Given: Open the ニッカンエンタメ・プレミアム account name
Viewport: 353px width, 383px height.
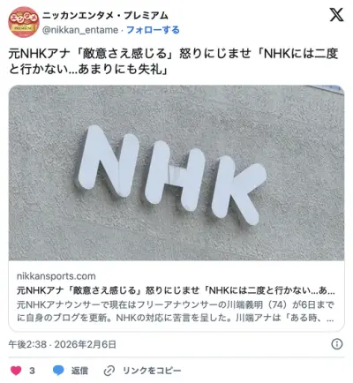Looking at the screenshot, I should [105, 15].
